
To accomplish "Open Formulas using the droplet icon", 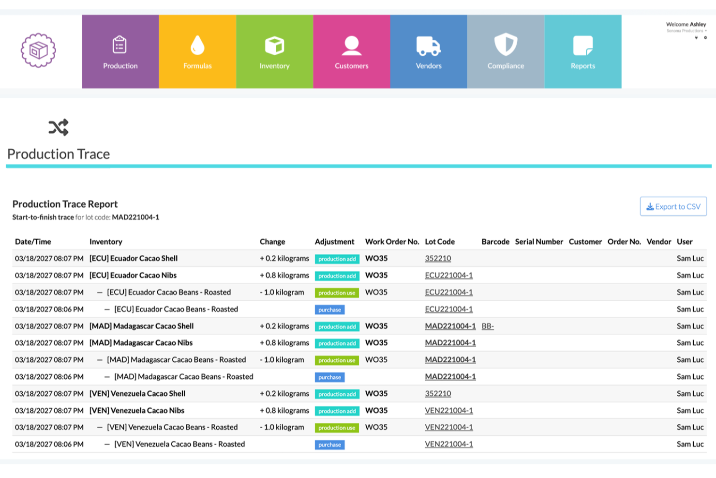I will pos(197,44).
